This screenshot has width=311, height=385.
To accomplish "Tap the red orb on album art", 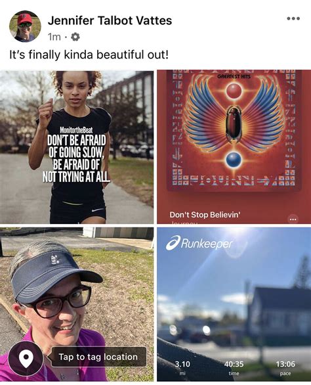I will point(234,91).
